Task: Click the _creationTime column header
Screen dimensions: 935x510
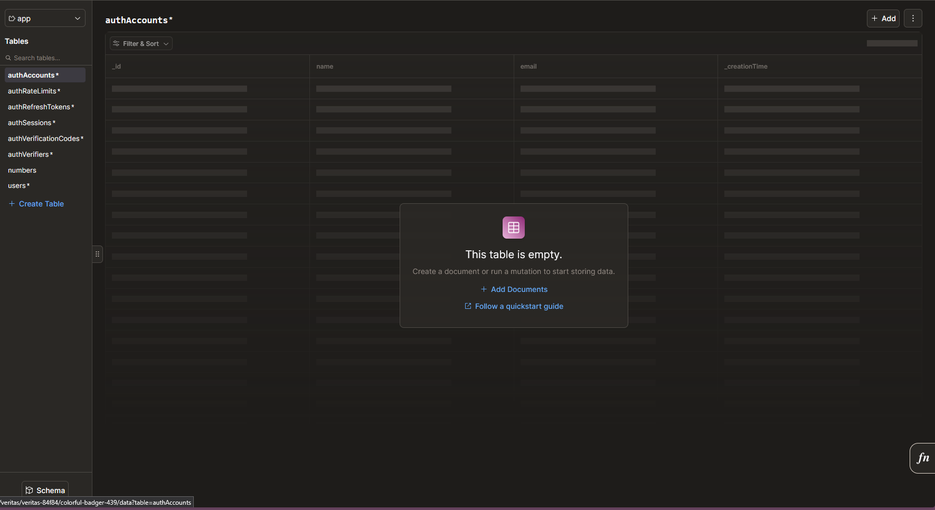Action: (x=820, y=67)
